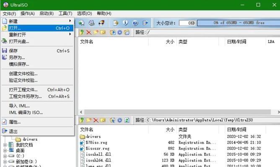Click the image list horizontal scrollbar track

[x=177, y=112]
